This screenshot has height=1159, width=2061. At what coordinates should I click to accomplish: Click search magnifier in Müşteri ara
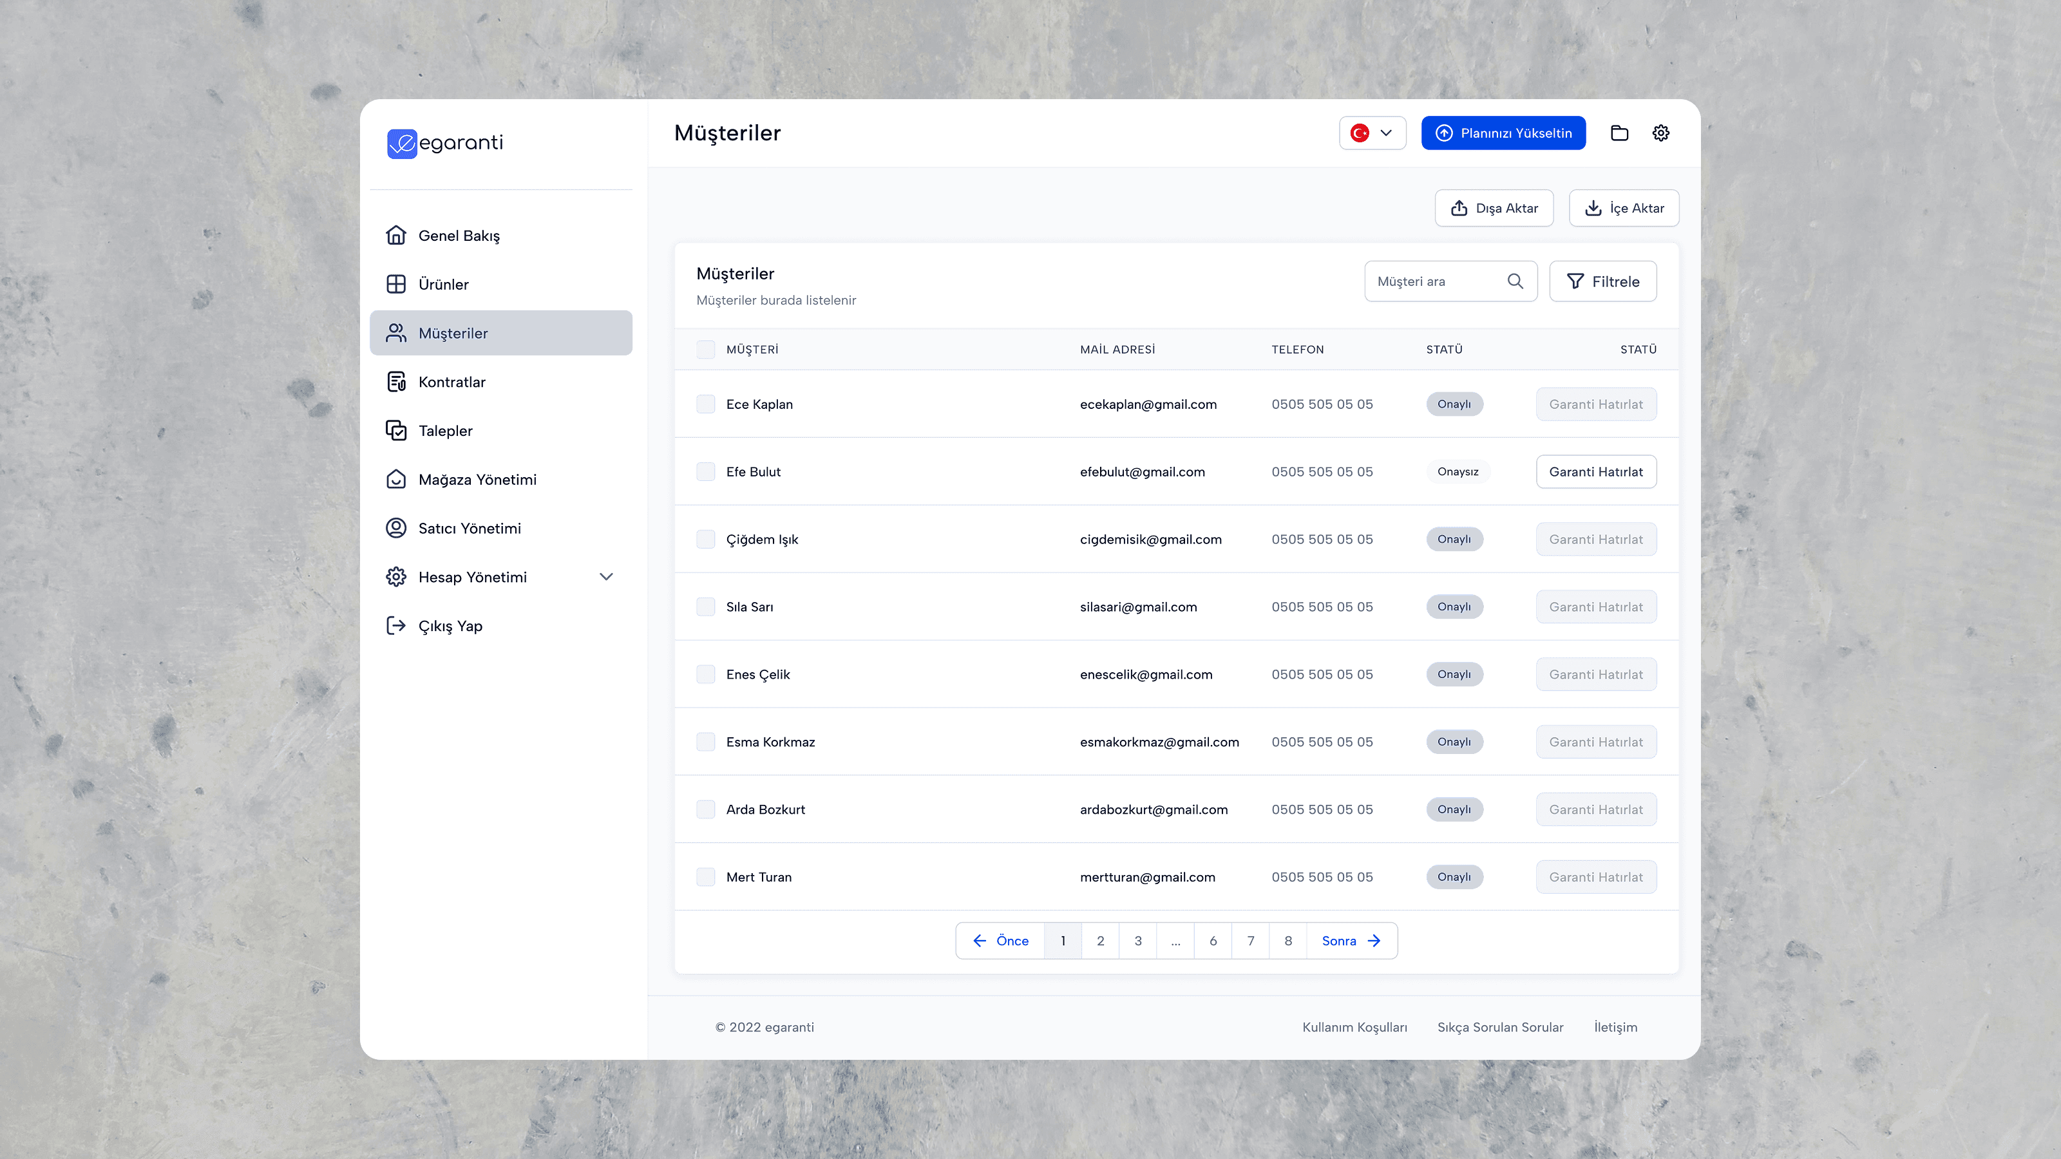[1515, 281]
